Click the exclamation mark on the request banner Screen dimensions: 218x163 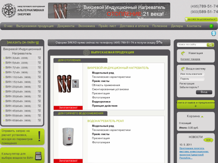(x=39, y=136)
